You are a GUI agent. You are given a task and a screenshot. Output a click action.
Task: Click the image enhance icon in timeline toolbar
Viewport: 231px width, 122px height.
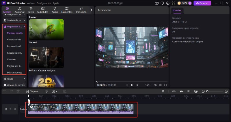(65, 91)
